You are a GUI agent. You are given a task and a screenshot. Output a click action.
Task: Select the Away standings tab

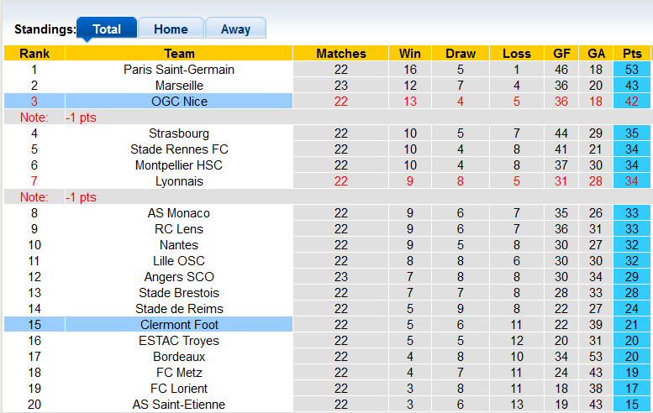[235, 29]
